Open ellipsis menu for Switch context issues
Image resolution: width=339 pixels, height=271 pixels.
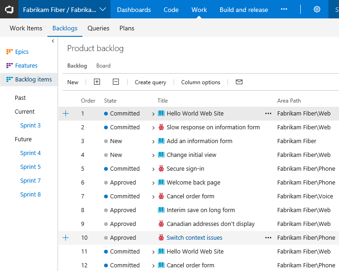pyautogui.click(x=268, y=238)
